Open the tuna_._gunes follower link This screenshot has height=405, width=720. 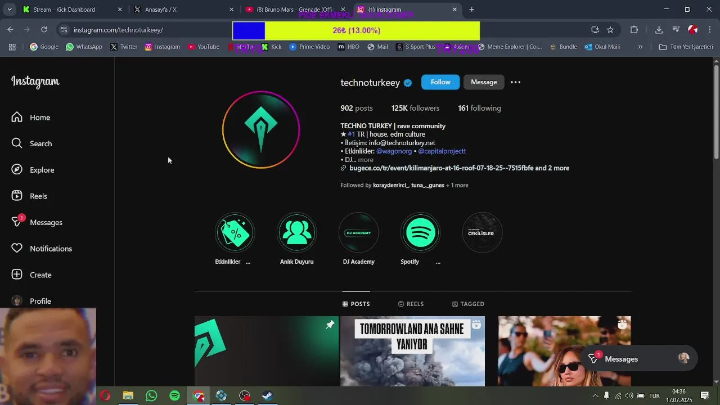pos(427,185)
